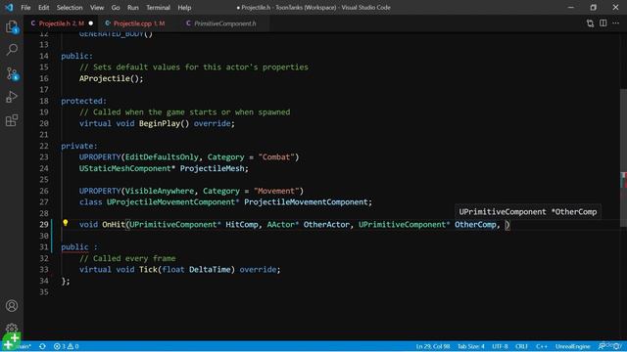Switch to the Projectile.cpp tab

139,23
